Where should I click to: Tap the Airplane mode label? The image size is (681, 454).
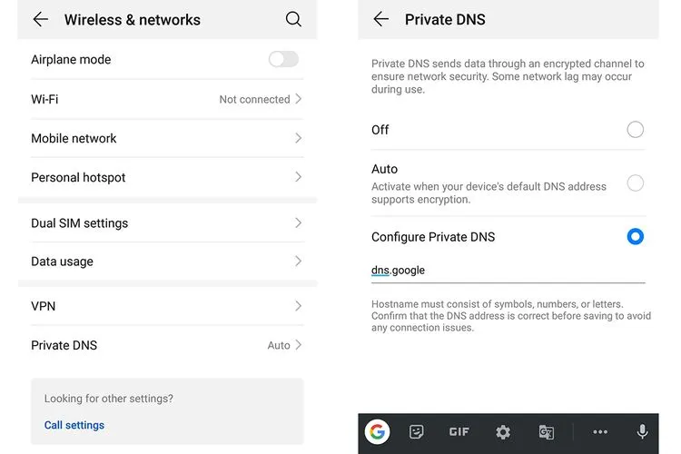71,59
